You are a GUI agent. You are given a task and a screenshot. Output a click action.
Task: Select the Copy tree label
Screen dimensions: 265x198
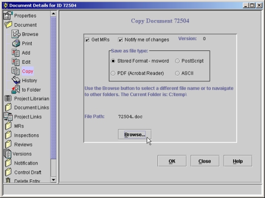click(27, 71)
